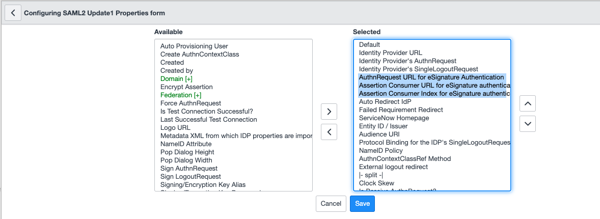
Task: Move selected item to Selected list
Action: tap(329, 111)
